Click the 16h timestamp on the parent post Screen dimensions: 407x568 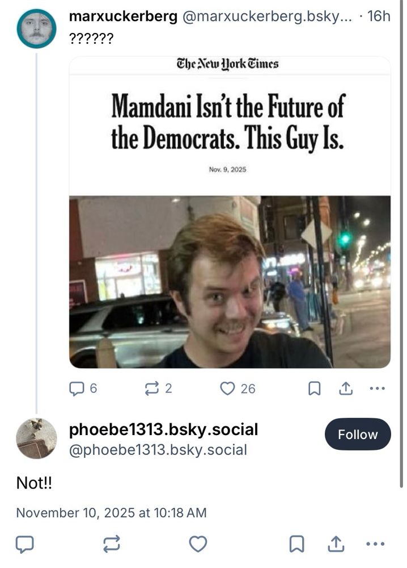pyautogui.click(x=379, y=16)
